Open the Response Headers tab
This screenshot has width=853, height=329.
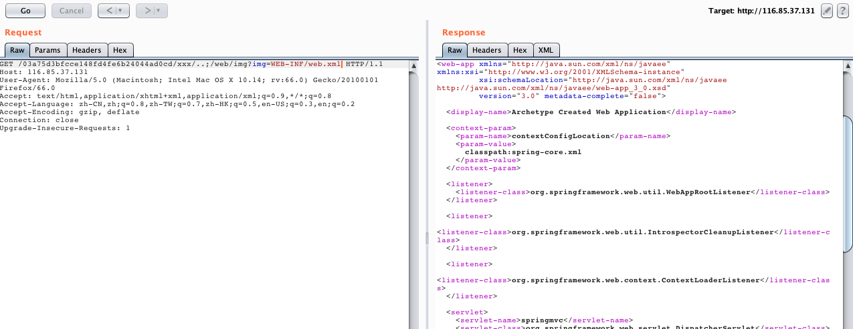point(486,50)
